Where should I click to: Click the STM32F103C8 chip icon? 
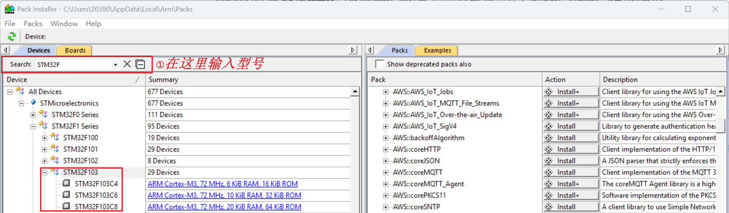tap(66, 206)
